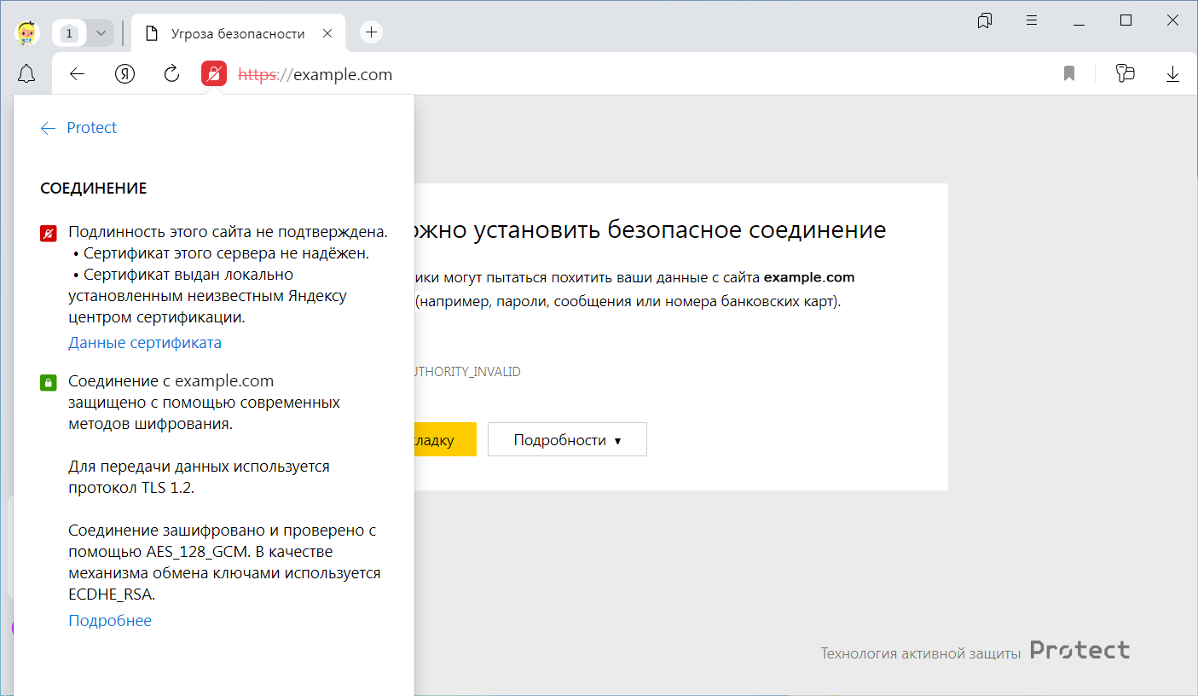Image resolution: width=1198 pixels, height=696 pixels.
Task: Bookmark this page using the bookmark icon
Action: (x=1069, y=74)
